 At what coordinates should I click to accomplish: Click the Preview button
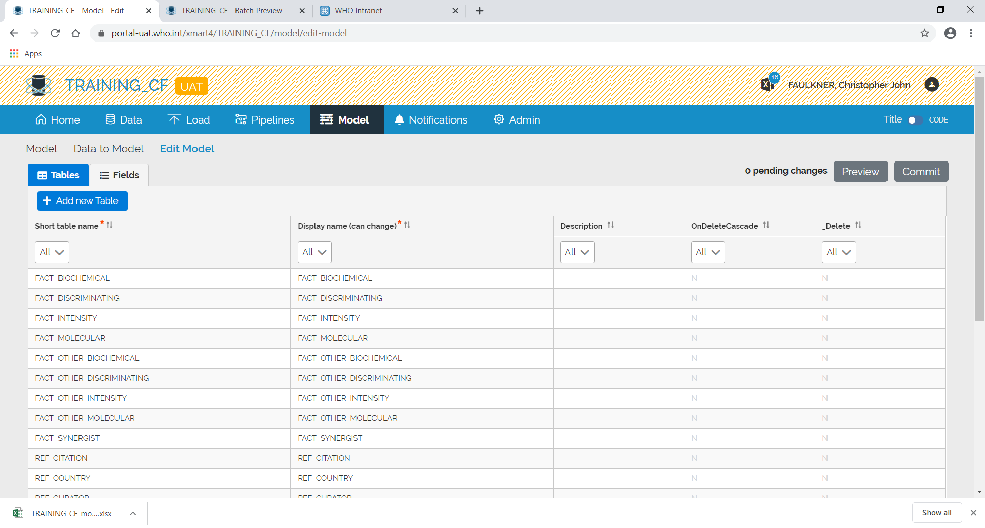[x=860, y=171]
